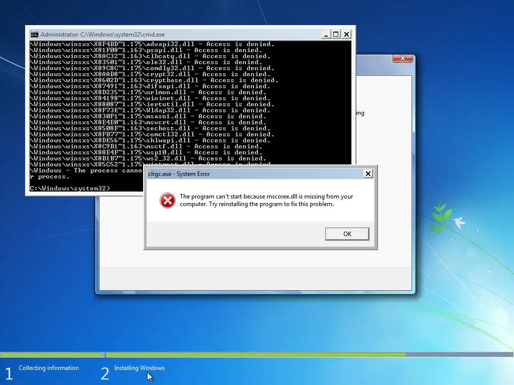514x385 pixels.
Task: Click the red error icon in the dialog
Action: pos(168,201)
